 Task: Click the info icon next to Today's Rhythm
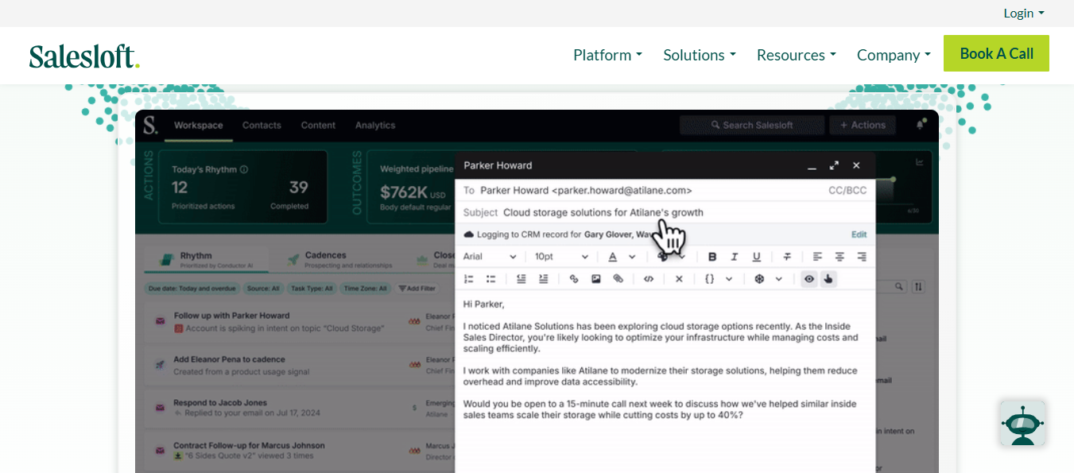click(244, 169)
